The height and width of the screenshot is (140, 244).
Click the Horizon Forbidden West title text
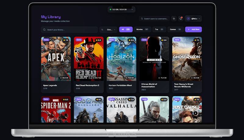tap(120, 85)
